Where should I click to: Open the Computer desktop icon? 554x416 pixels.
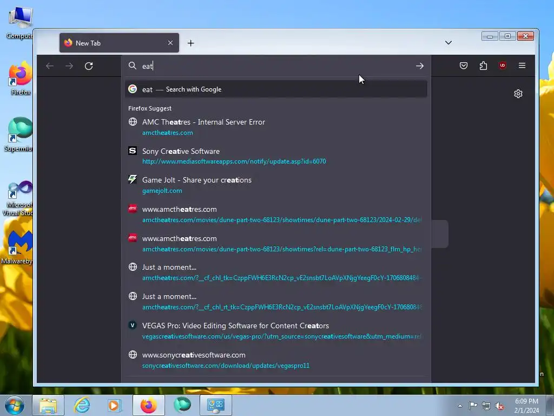point(20,23)
